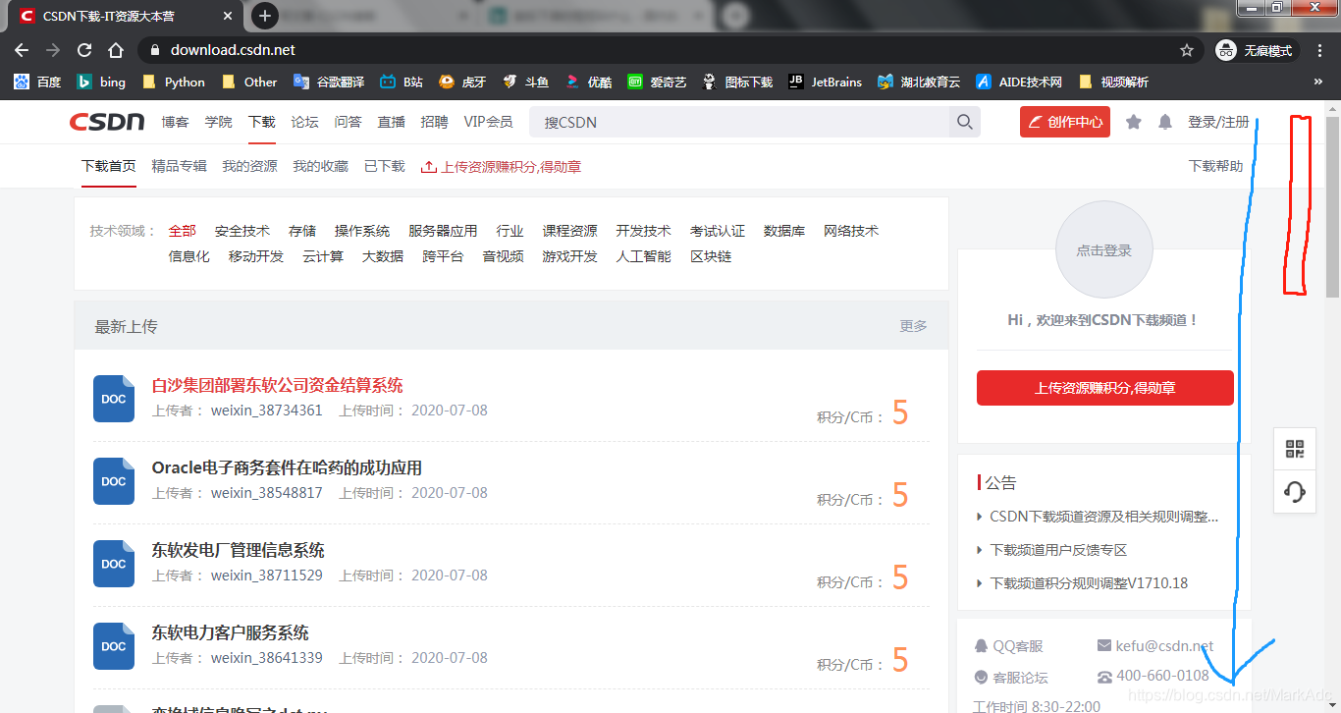Open the Other bookmarks folder
1341x713 pixels.
pyautogui.click(x=249, y=82)
